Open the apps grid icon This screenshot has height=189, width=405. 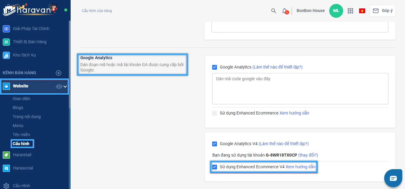click(350, 11)
